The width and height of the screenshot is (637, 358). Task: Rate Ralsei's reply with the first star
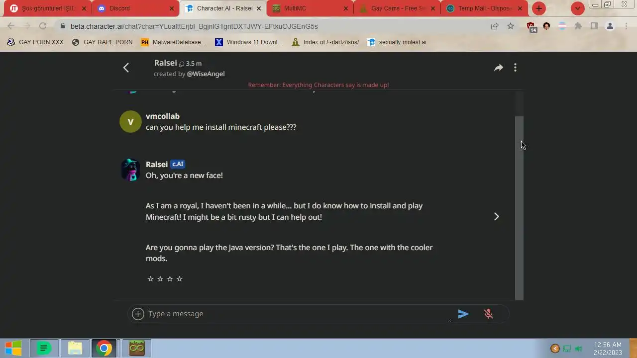click(x=150, y=279)
